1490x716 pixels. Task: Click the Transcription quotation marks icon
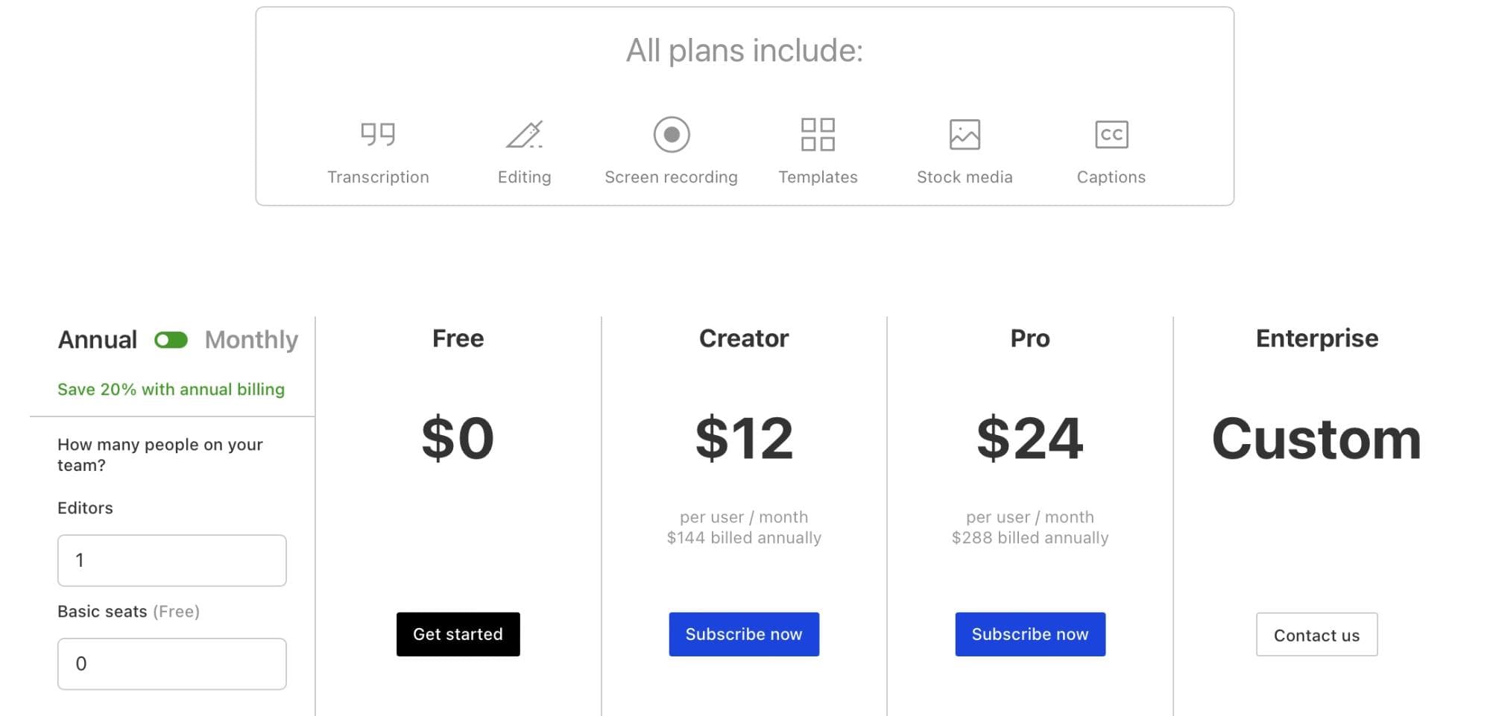[378, 134]
